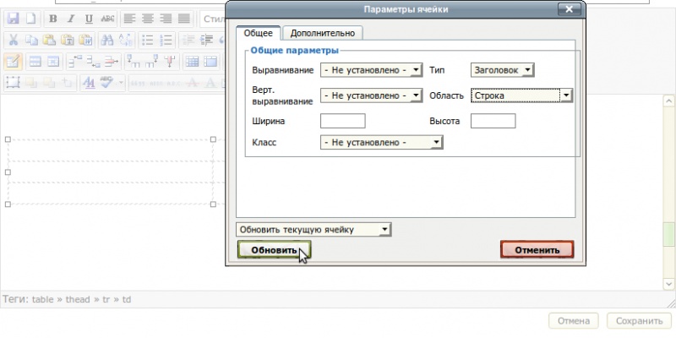Image resolution: width=676 pixels, height=338 pixels.
Task: Click the Copy icon
Action: [31, 40]
